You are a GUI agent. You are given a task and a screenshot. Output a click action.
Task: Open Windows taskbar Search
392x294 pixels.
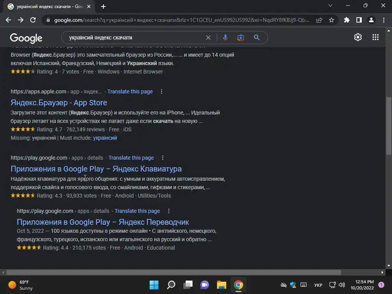171,285
